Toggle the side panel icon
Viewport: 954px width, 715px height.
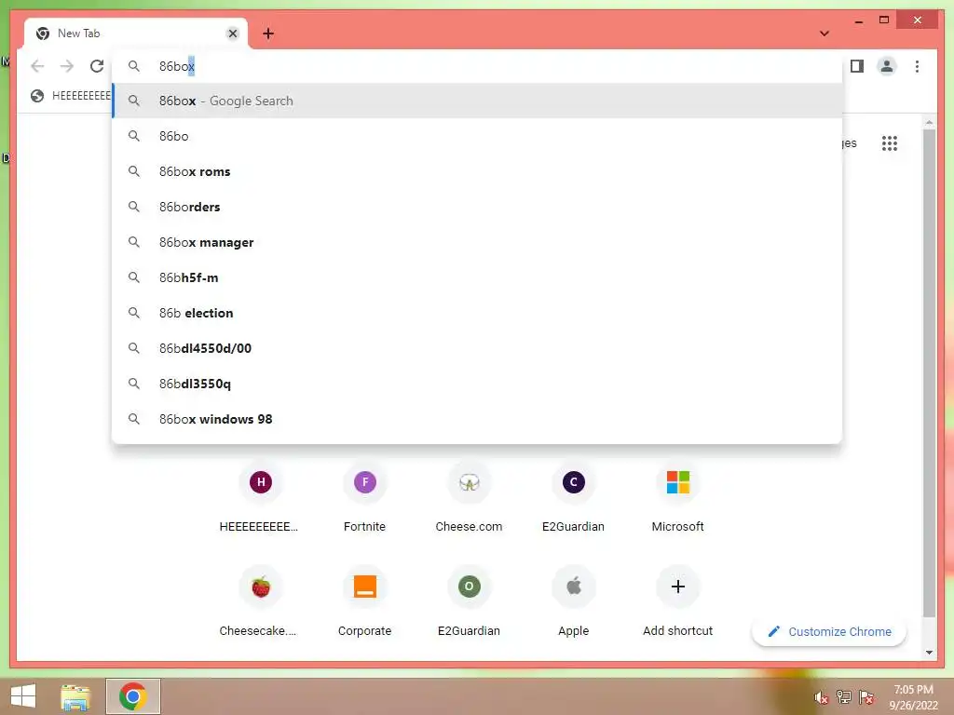[x=857, y=66]
